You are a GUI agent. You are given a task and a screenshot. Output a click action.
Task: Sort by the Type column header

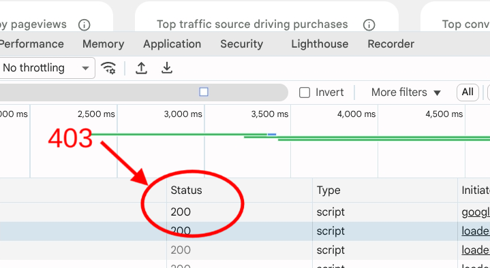[385, 190]
